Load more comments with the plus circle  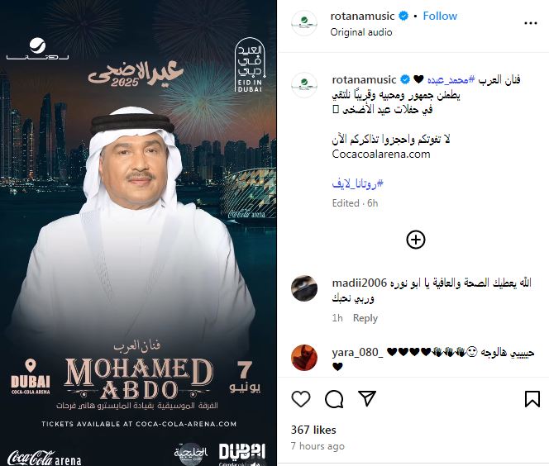pos(416,240)
